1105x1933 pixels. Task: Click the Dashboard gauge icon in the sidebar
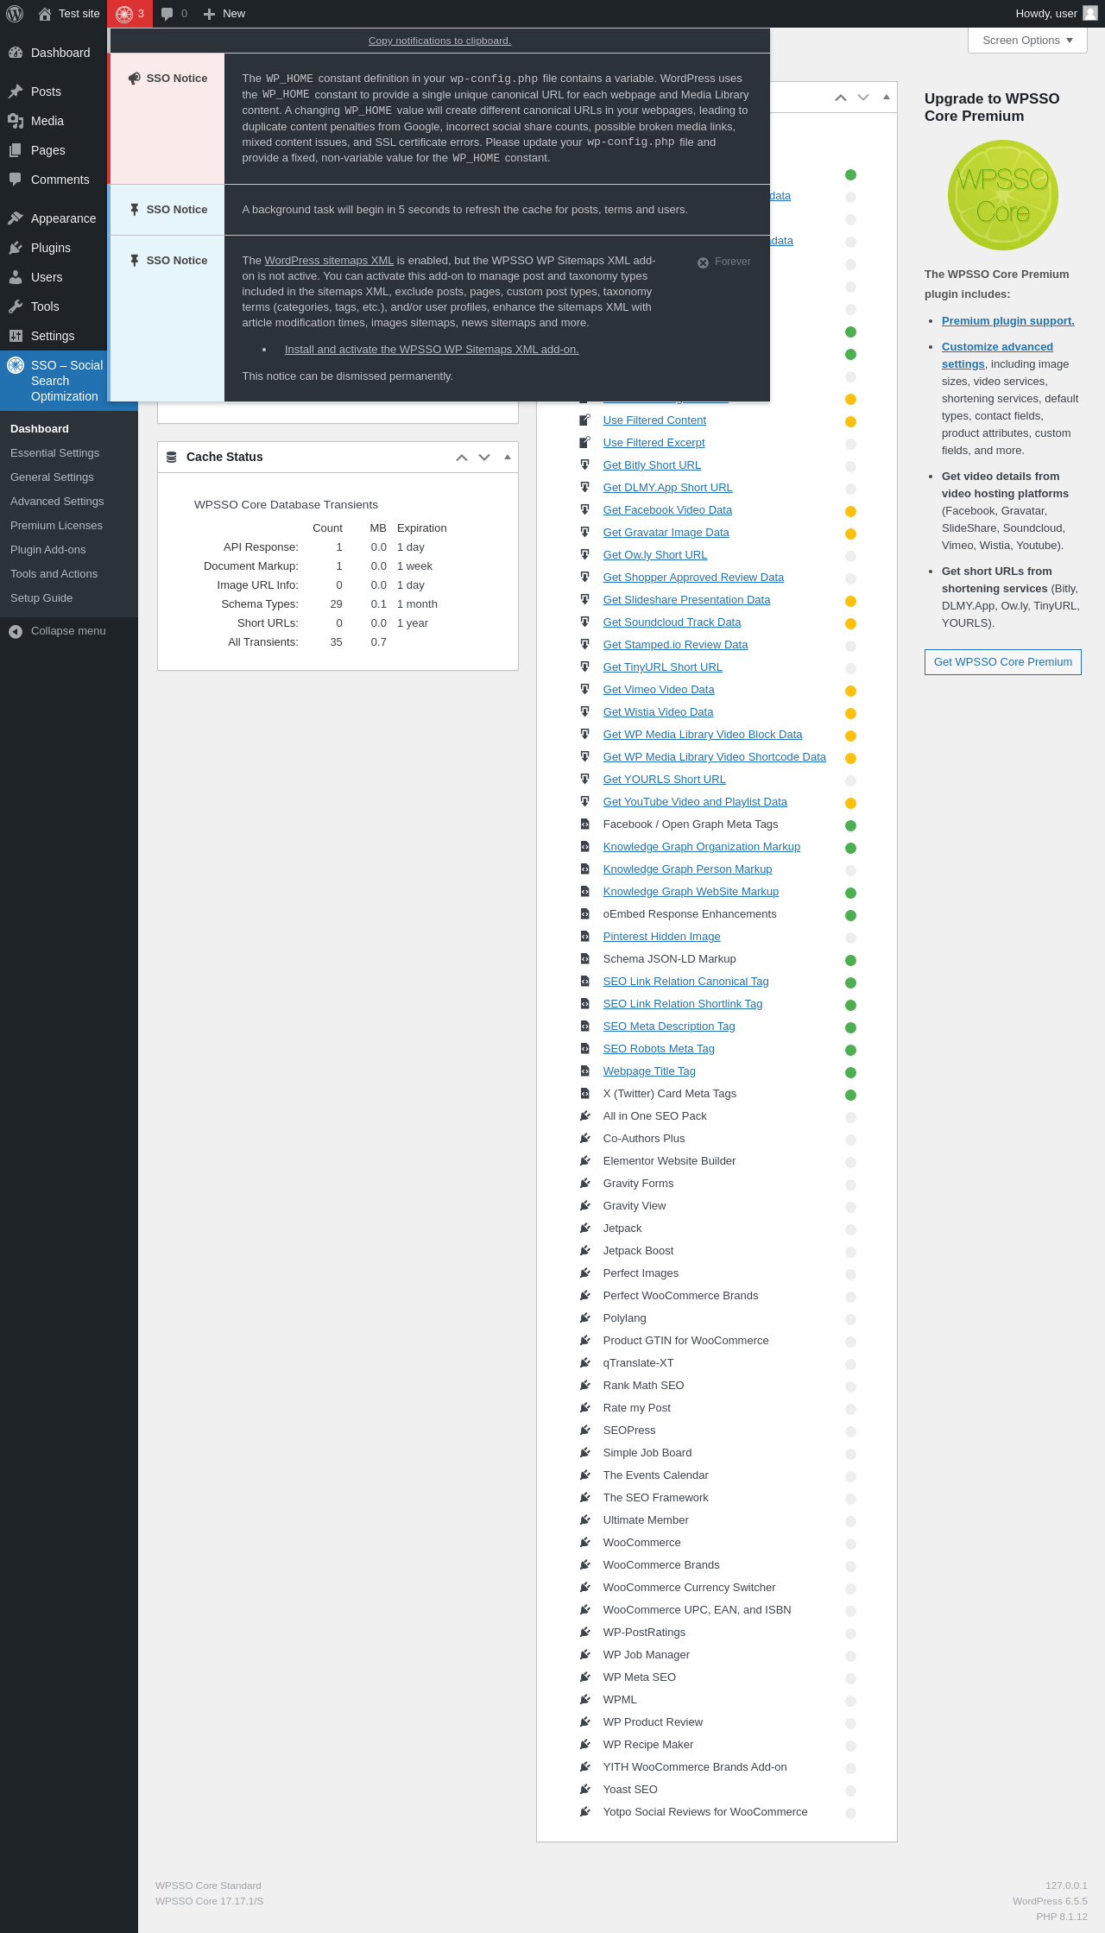coord(16,53)
